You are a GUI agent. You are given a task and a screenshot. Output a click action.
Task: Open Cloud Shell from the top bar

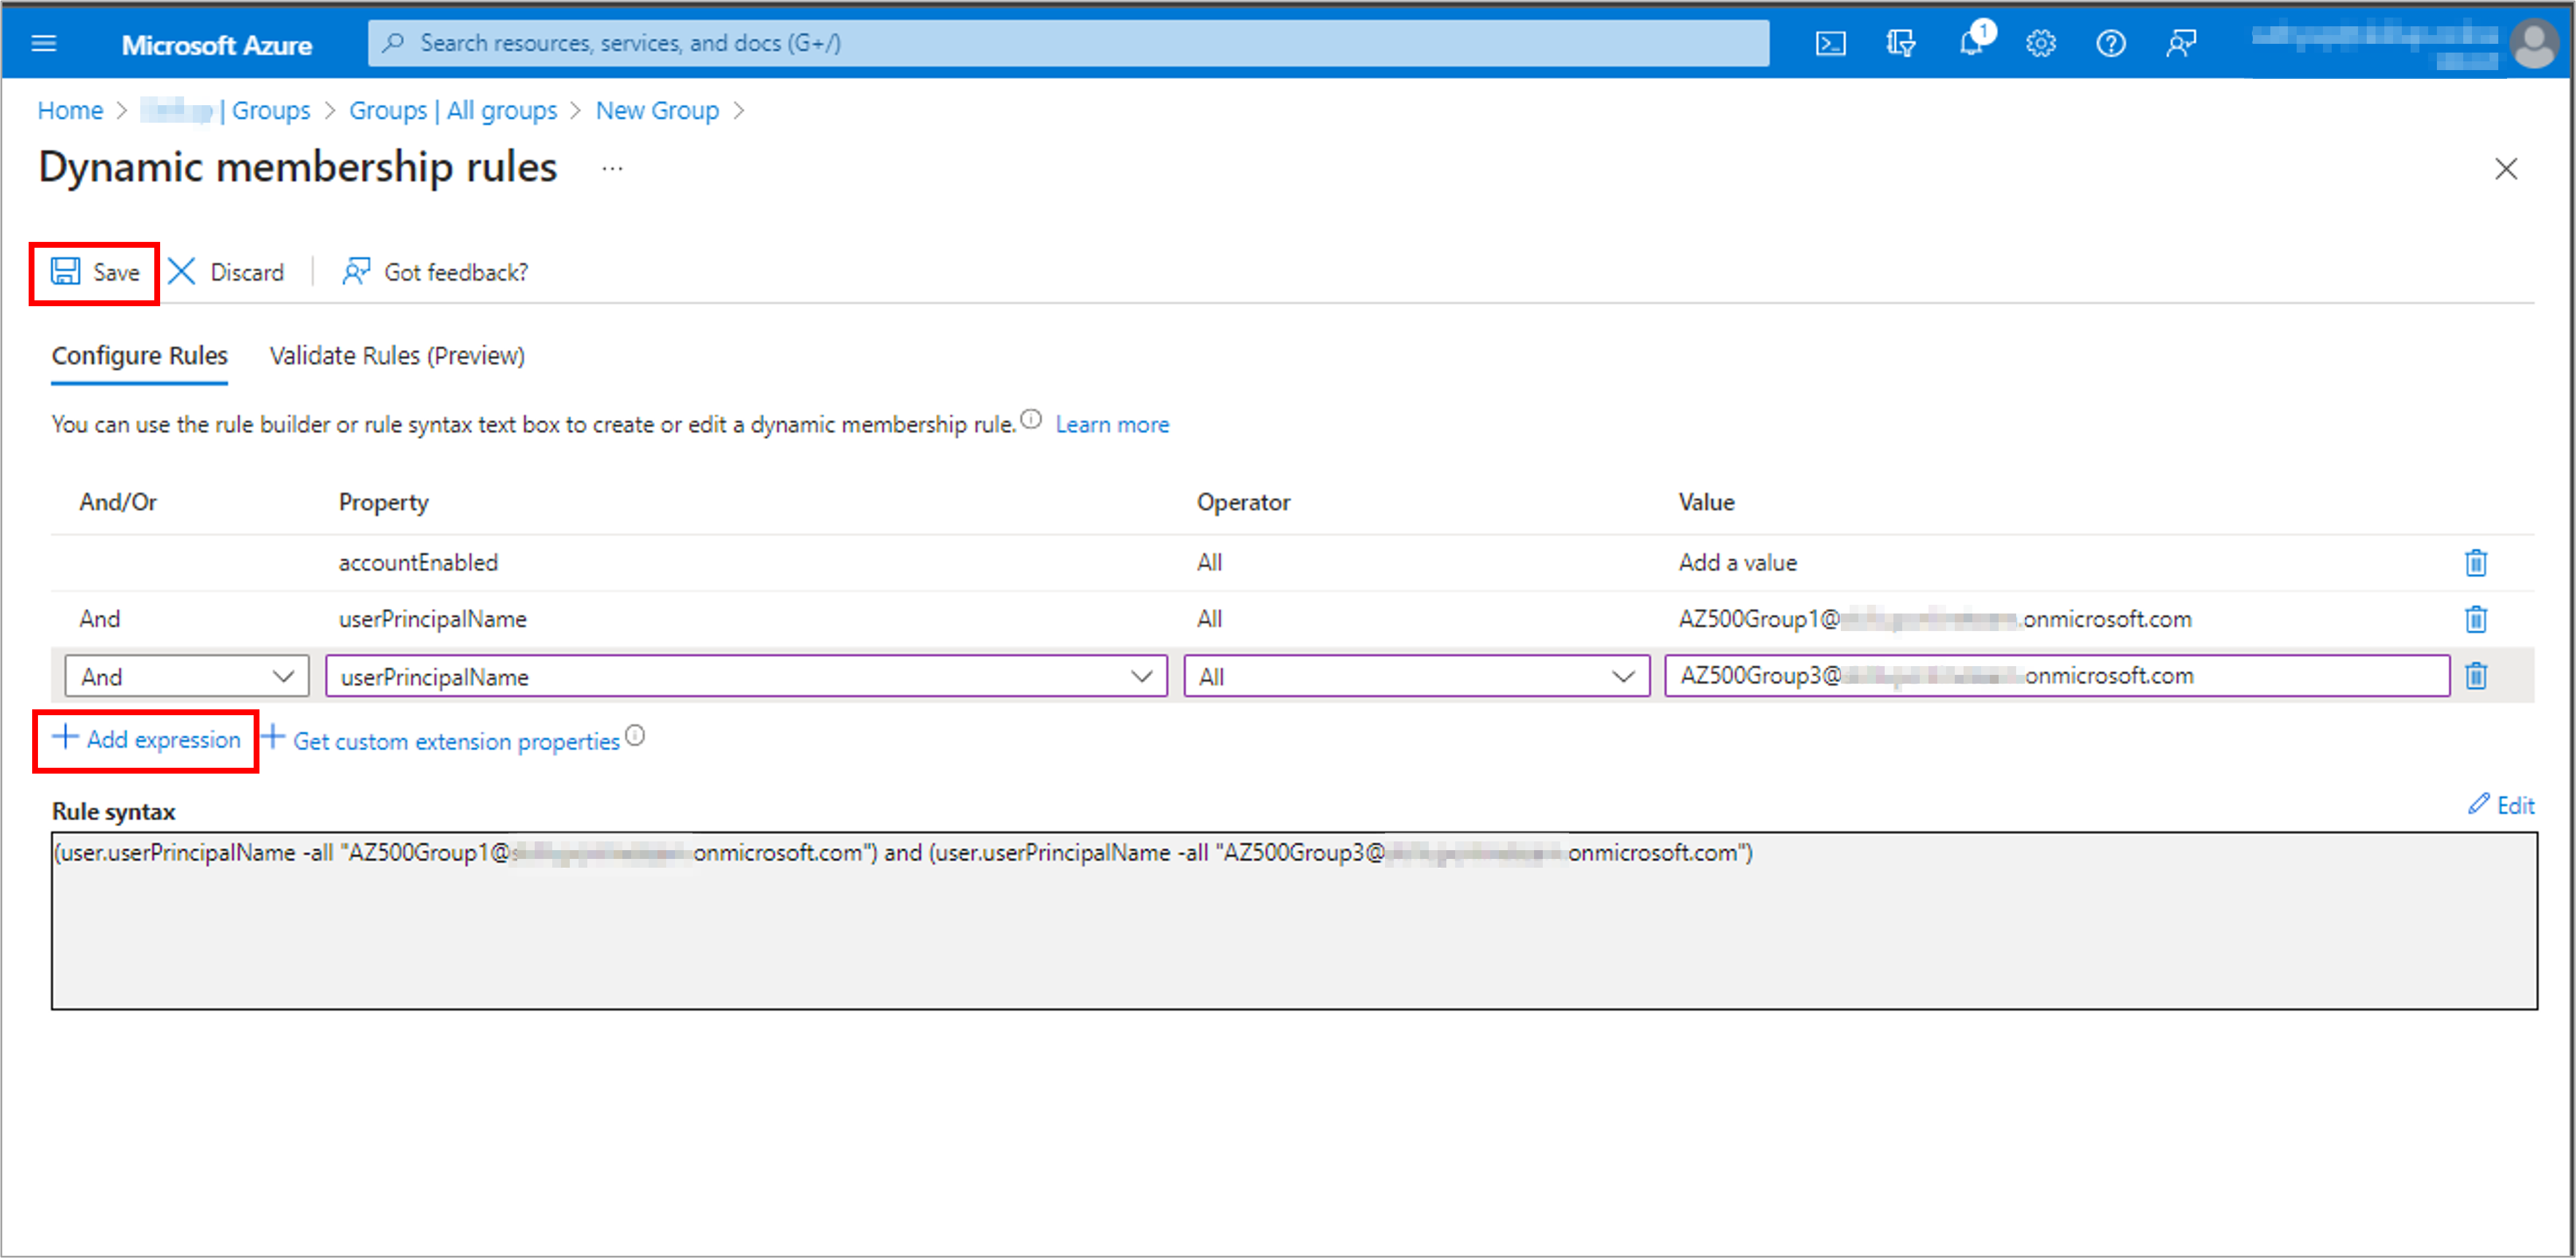pyautogui.click(x=1830, y=43)
